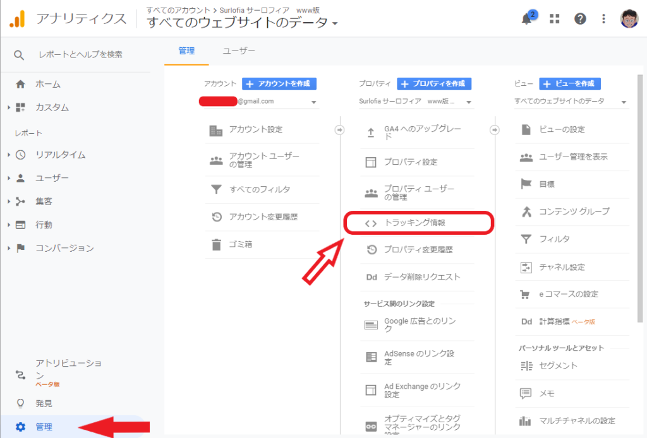Open the notifications bell icon
This screenshot has height=438, width=647.
[x=526, y=19]
